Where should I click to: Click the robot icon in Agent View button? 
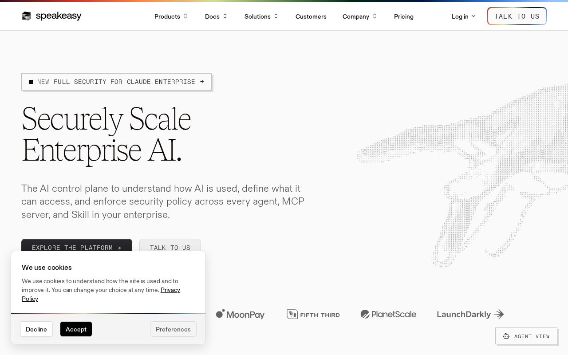pos(506,336)
